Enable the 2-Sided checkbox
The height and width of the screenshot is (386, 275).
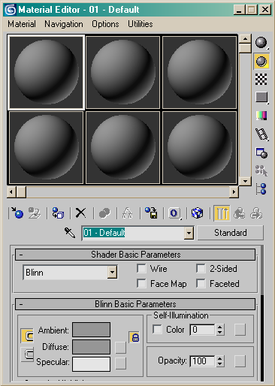point(201,269)
